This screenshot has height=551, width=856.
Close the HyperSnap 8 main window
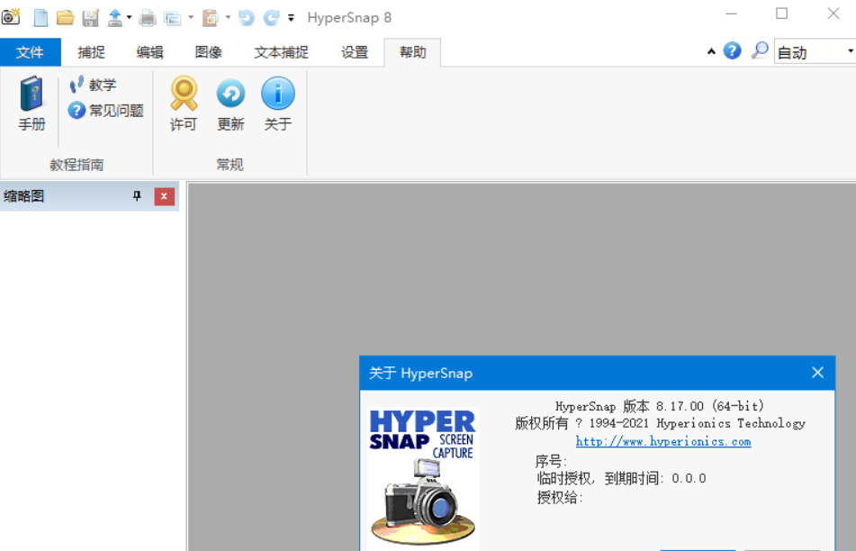[833, 14]
